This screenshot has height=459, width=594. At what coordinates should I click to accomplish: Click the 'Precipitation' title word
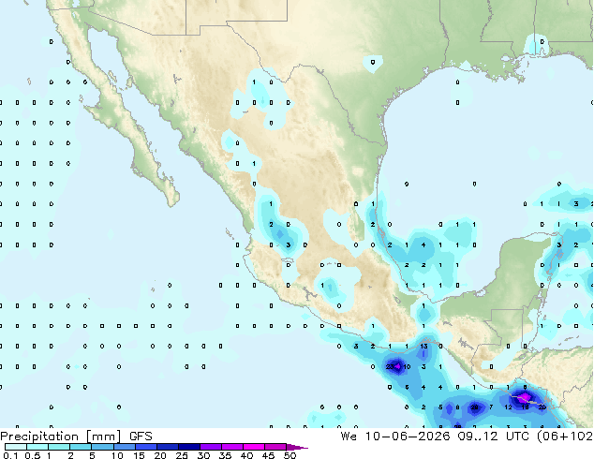point(39,437)
